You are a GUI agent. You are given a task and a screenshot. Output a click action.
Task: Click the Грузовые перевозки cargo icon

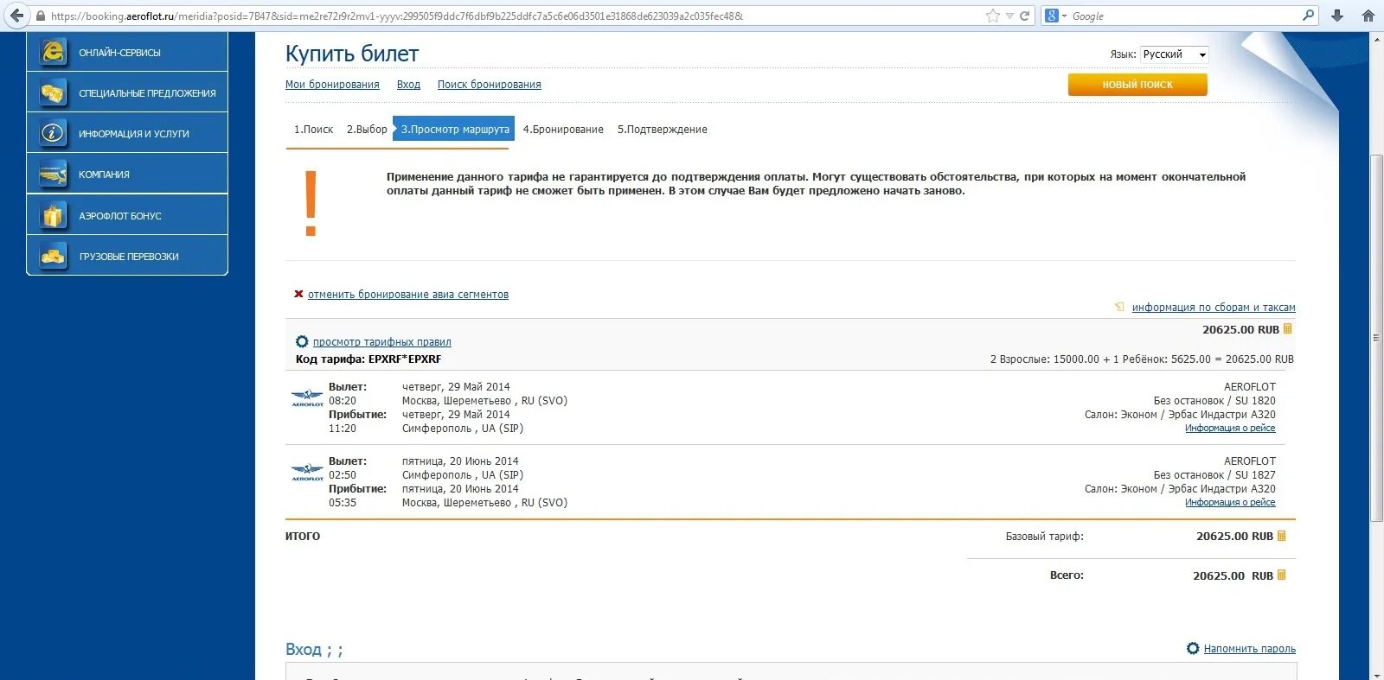pyautogui.click(x=53, y=256)
